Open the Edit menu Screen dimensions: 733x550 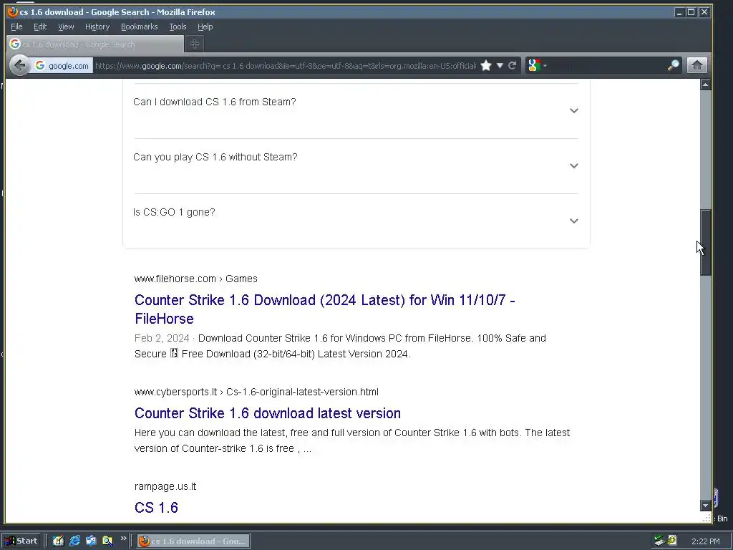[40, 26]
